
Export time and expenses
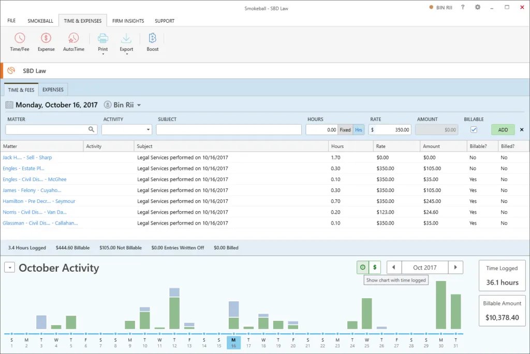pos(126,41)
